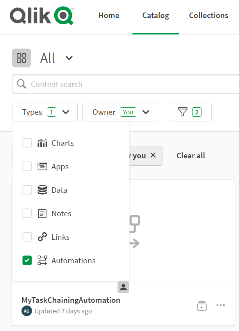Open the Collections tab
Image resolution: width=239 pixels, height=331 pixels.
[x=208, y=16]
